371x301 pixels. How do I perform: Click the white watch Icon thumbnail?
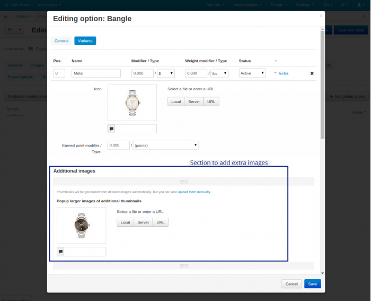pyautogui.click(x=132, y=102)
